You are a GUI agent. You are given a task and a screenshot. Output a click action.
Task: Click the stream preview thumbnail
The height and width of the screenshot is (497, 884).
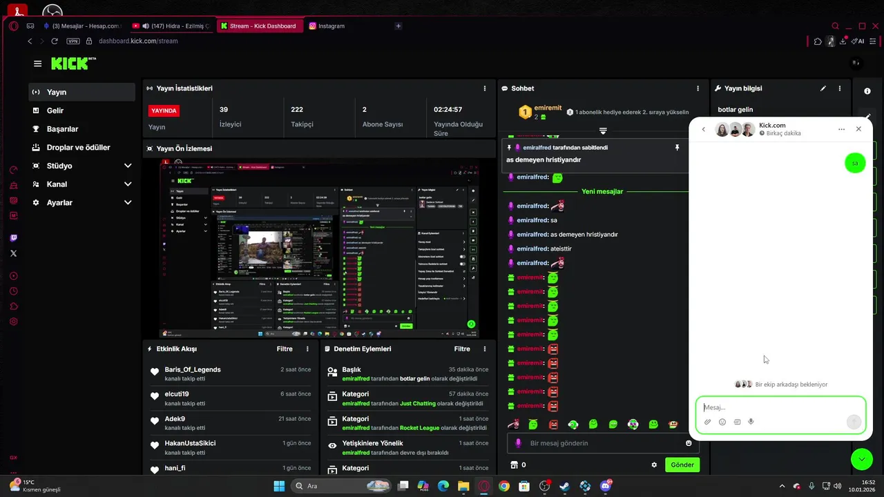[x=318, y=248]
